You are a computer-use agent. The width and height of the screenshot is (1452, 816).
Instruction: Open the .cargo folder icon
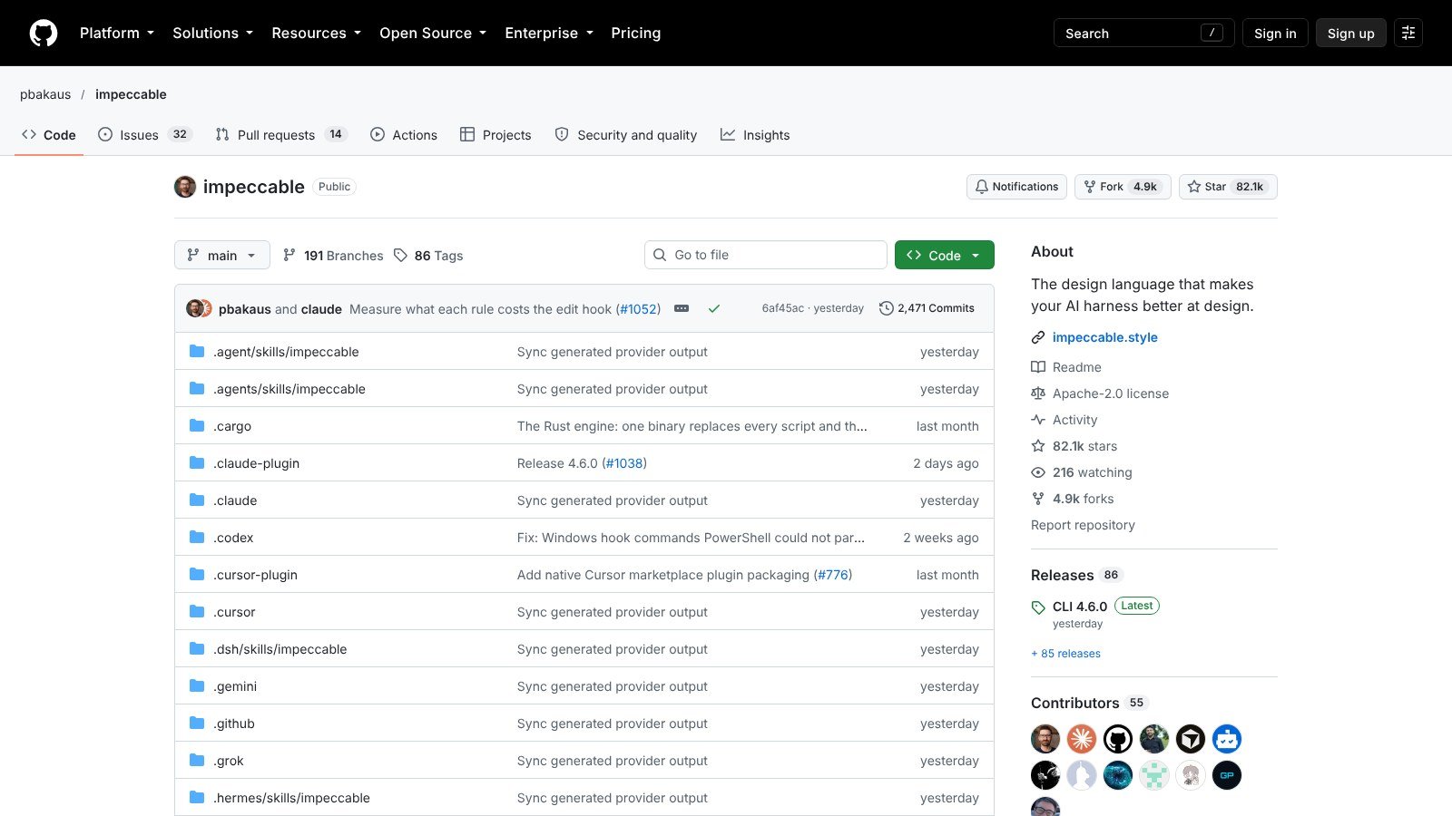click(197, 425)
